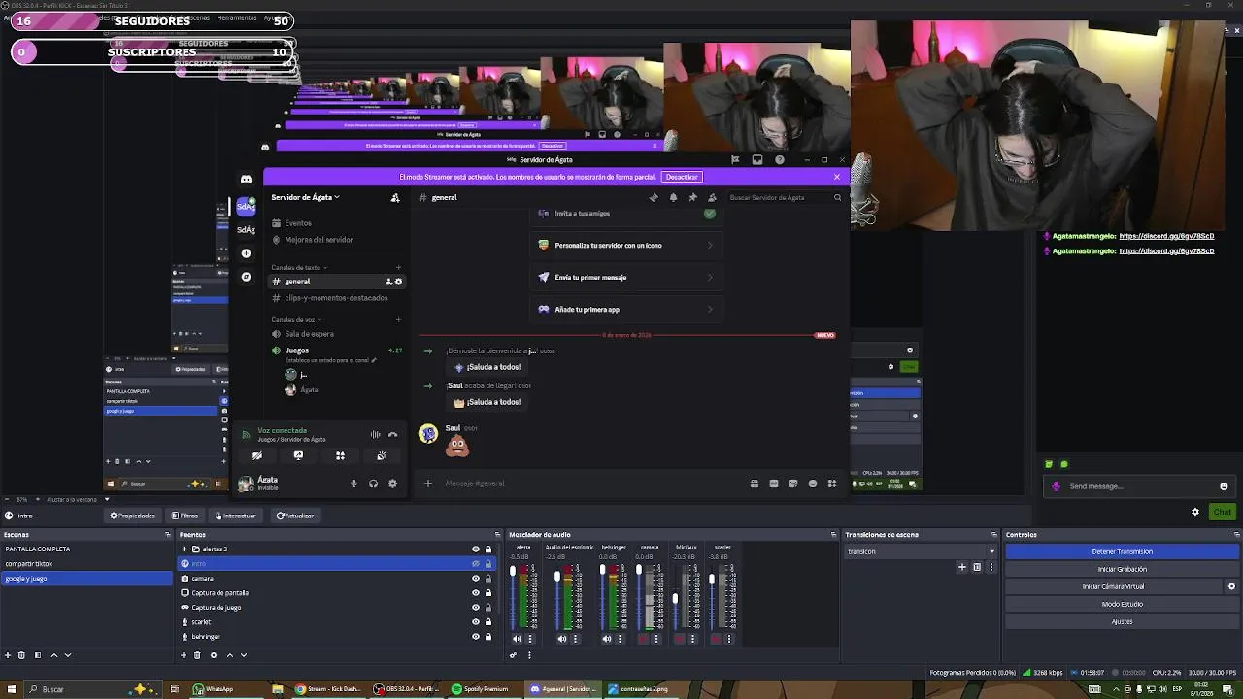The width and height of the screenshot is (1243, 699).
Task: Add a scene transition with plus
Action: (x=962, y=567)
